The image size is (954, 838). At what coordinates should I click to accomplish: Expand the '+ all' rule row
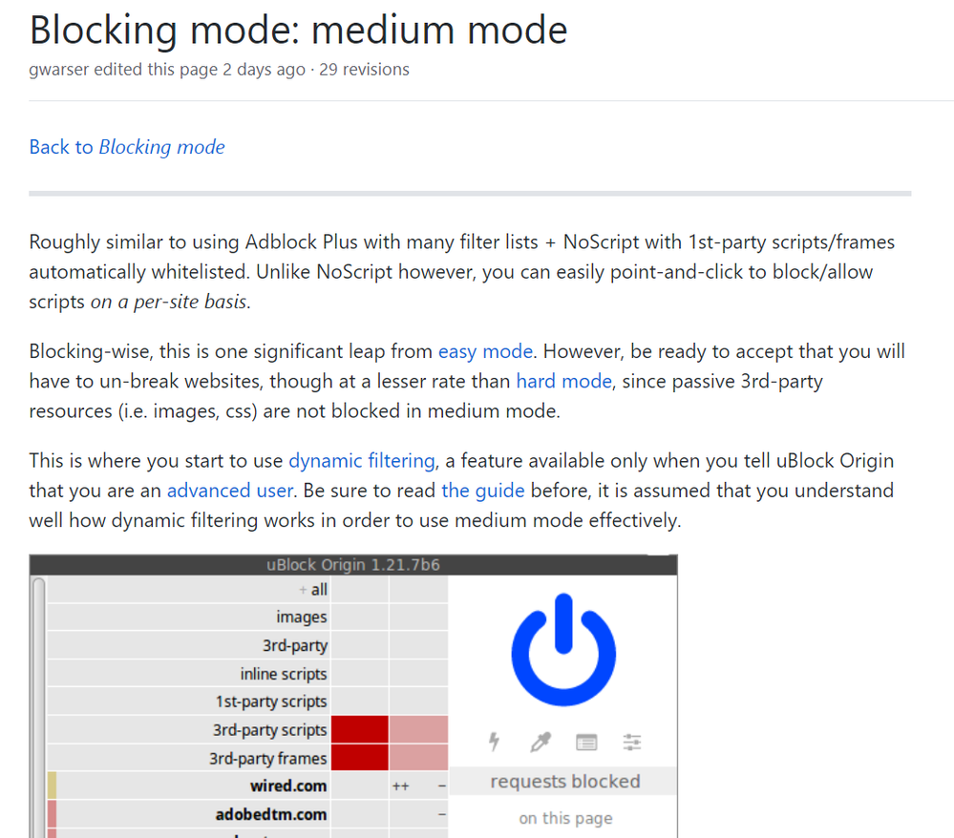(x=311, y=590)
